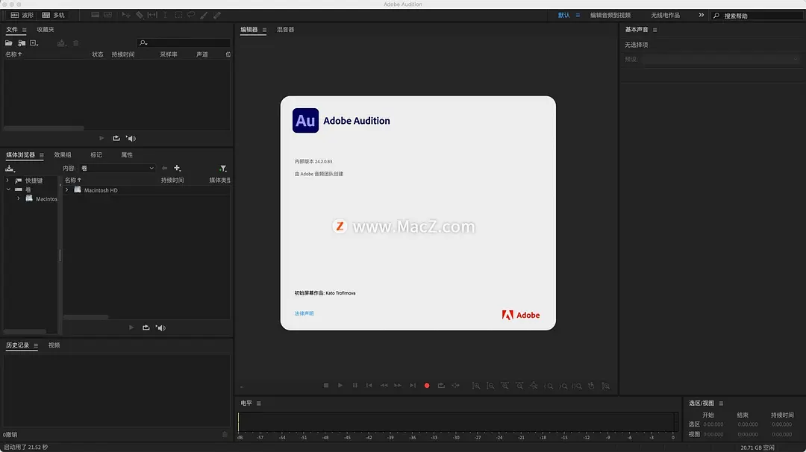Select the Slip tool

point(153,15)
